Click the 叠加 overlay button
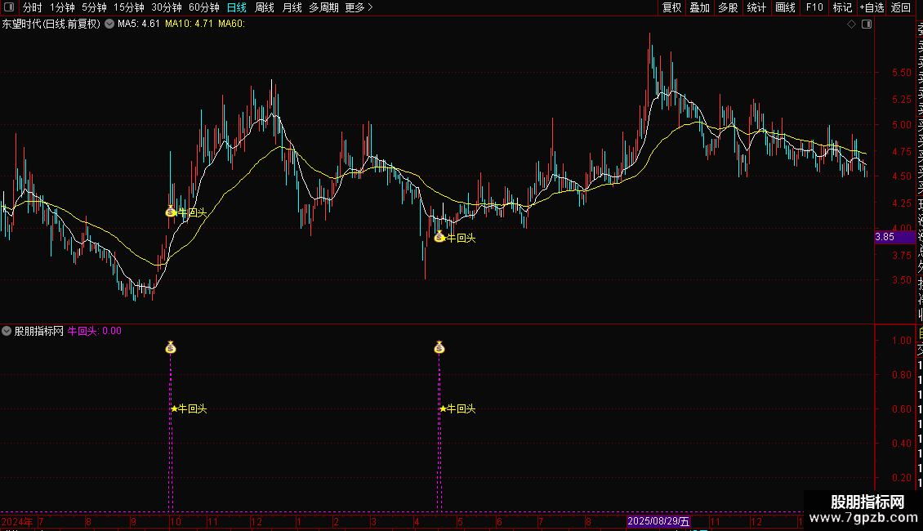The image size is (923, 531). 700,7
